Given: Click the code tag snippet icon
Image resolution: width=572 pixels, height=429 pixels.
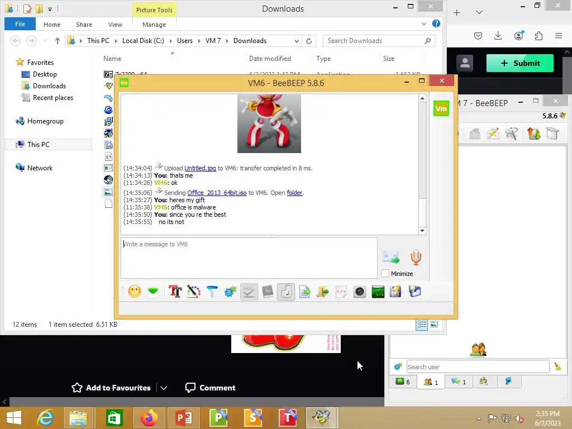Looking at the screenshot, I should pyautogui.click(x=341, y=292).
